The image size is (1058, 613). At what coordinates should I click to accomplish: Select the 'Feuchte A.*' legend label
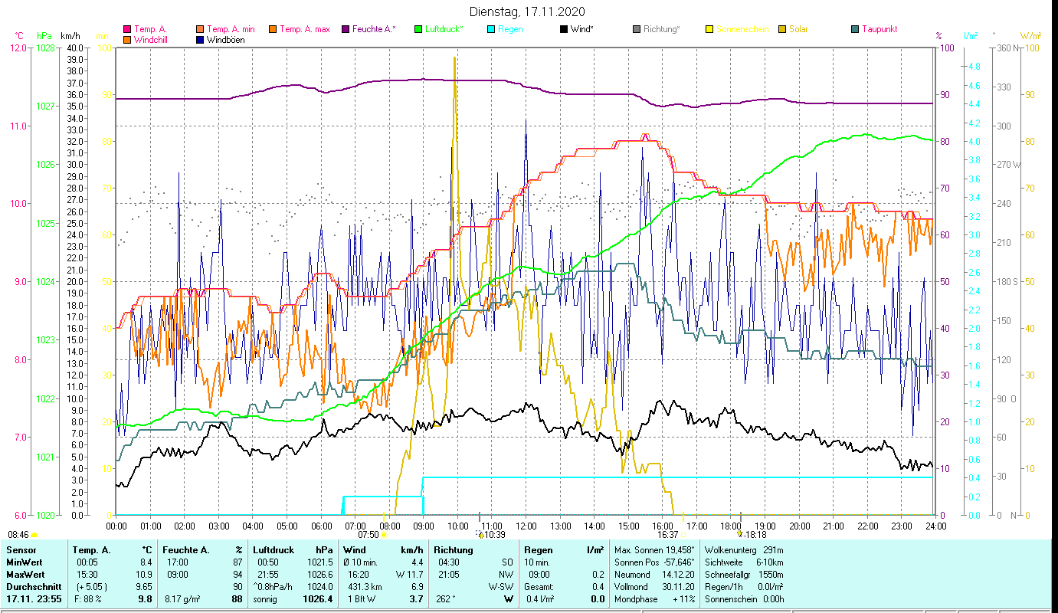coord(375,30)
